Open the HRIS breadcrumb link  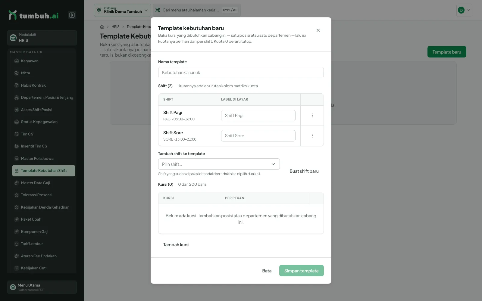(x=115, y=27)
